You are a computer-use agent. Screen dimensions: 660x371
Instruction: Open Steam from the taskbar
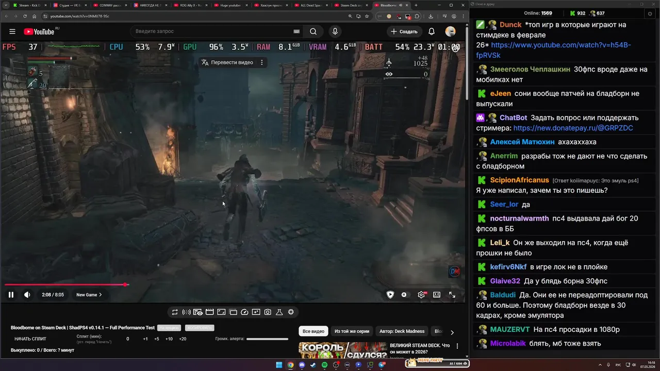tap(313, 365)
